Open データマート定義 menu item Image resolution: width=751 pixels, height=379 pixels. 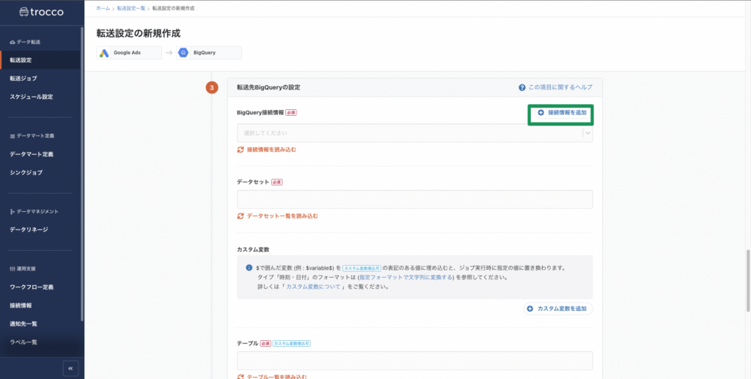coord(31,154)
